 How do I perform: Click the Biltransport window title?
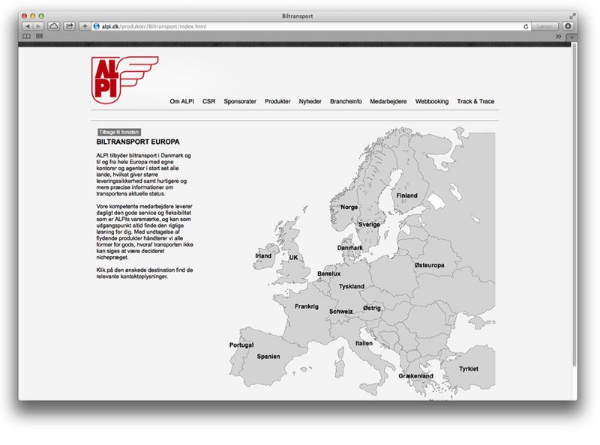(297, 16)
